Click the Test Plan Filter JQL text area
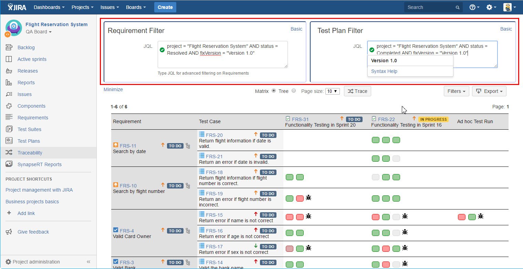The height and width of the screenshot is (269, 523). click(432, 54)
